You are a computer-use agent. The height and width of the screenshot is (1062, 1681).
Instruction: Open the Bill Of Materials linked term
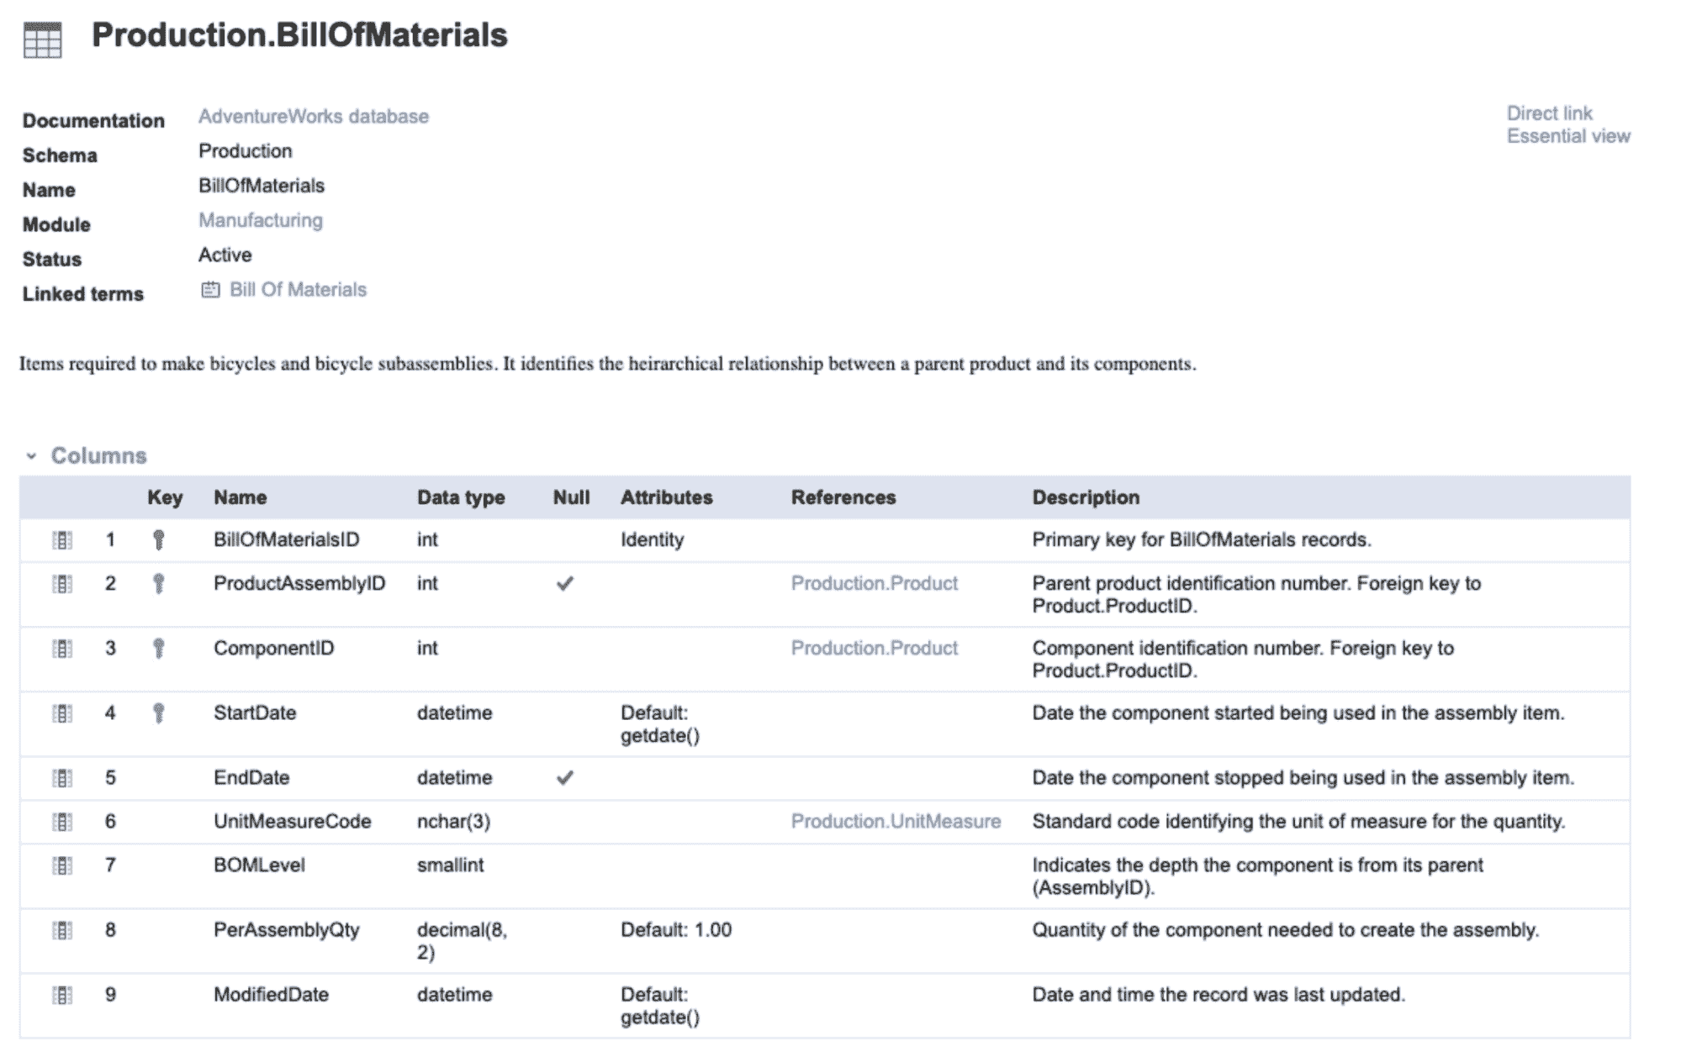(298, 290)
